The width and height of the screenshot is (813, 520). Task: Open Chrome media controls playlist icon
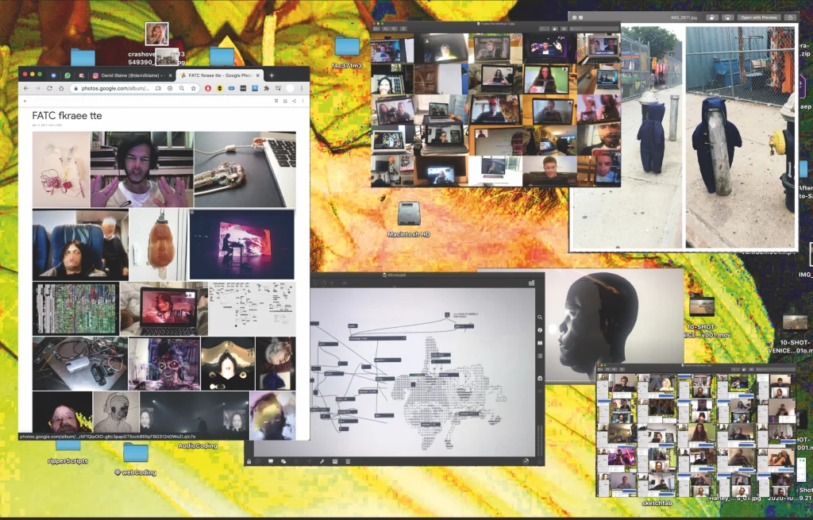point(279,89)
